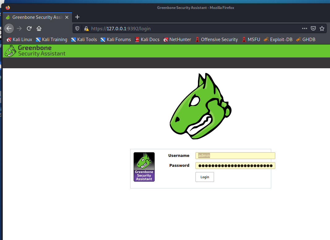Viewport: 330px width, 240px height.
Task: Click the Firefox logo in the title bar
Action: tap(8, 8)
